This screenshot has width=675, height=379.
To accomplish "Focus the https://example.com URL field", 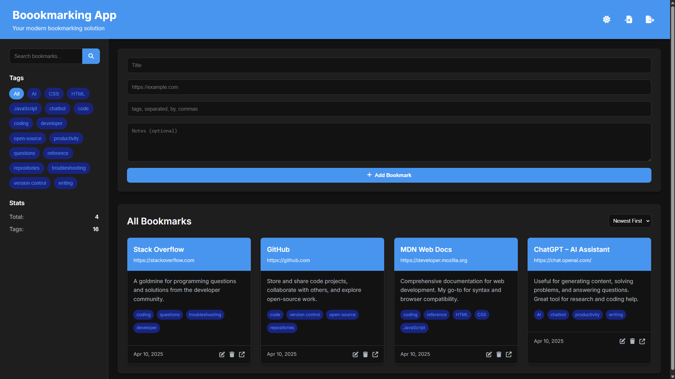I will click(x=389, y=87).
